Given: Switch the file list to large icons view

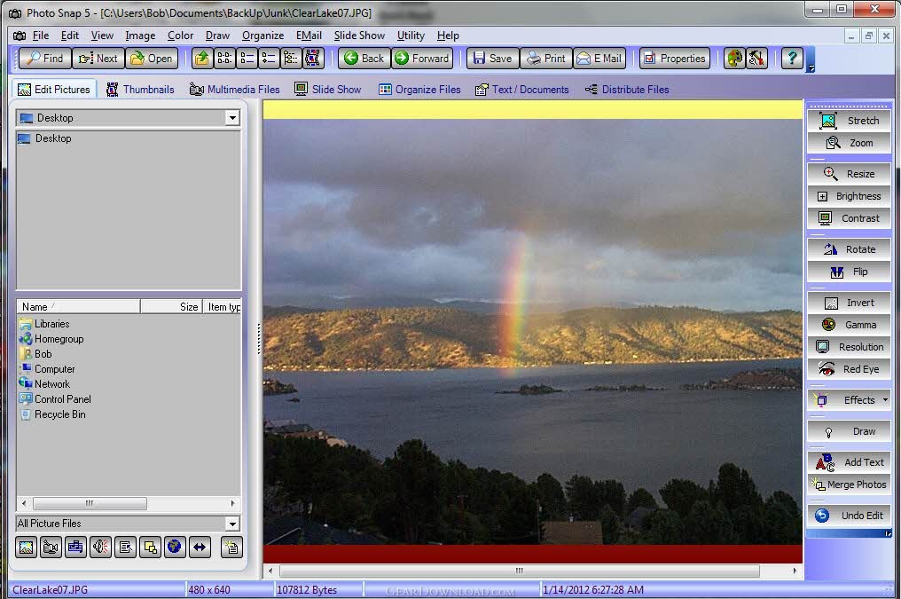Looking at the screenshot, I should (x=224, y=58).
